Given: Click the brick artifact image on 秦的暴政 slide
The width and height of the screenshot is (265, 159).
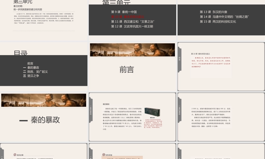Looking at the screenshot, I should click(x=152, y=112).
